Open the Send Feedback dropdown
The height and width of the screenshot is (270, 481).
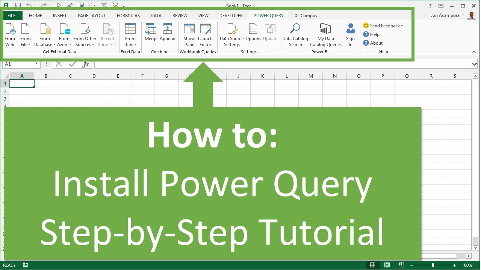pyautogui.click(x=383, y=26)
